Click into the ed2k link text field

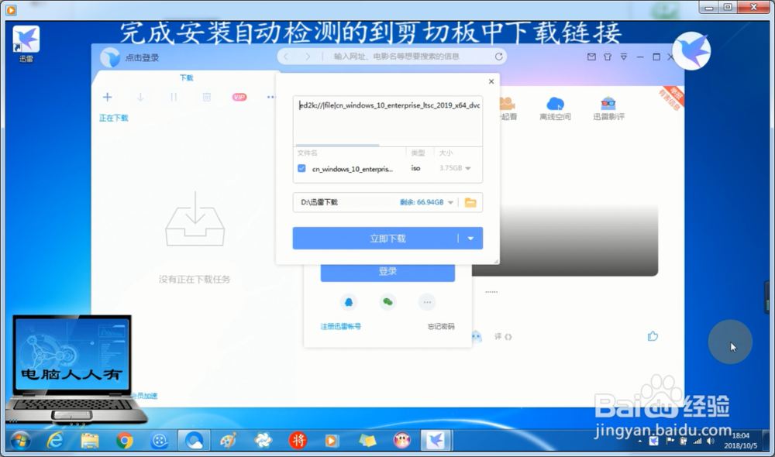388,119
